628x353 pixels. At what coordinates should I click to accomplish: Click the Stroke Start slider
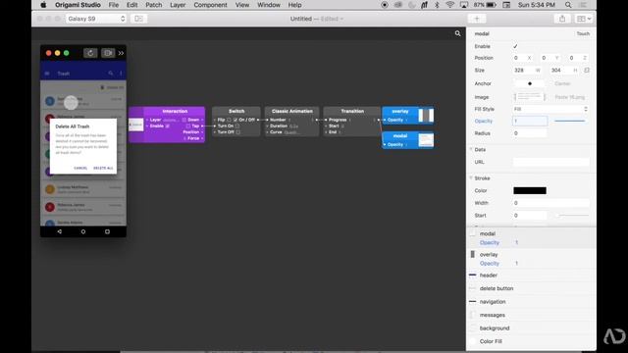tap(573, 216)
